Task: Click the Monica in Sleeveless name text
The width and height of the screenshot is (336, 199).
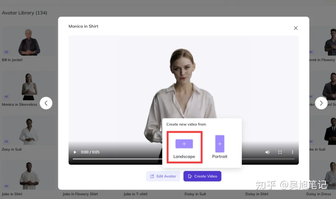Action: (19, 105)
